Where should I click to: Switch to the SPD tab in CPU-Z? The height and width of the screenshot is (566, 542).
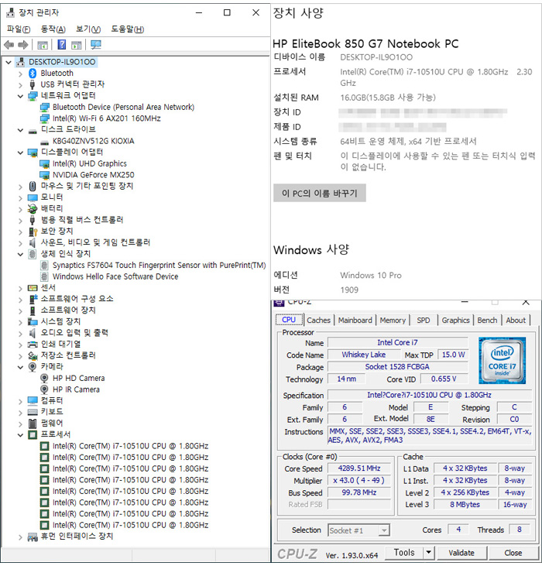pyautogui.click(x=424, y=321)
